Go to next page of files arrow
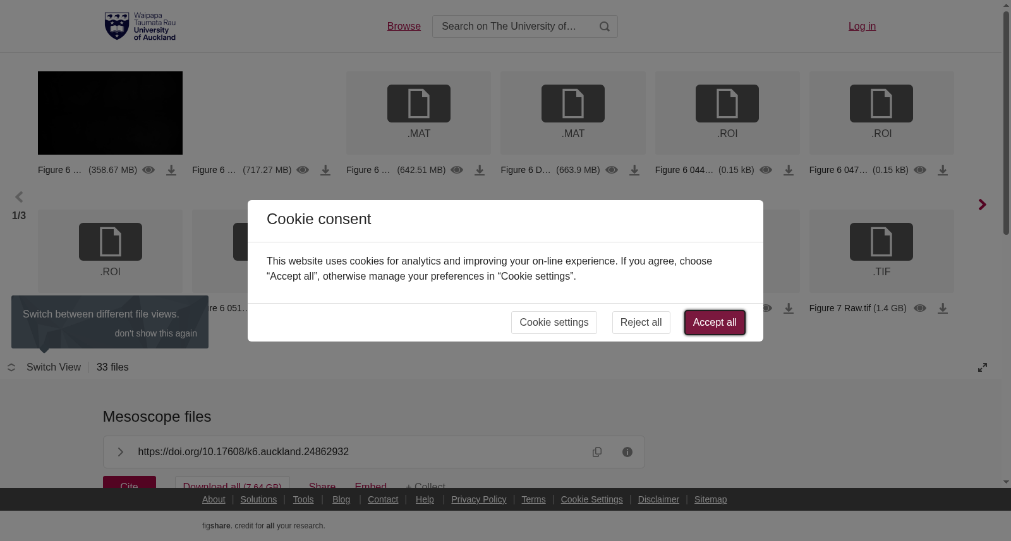This screenshot has width=1011, height=541. (x=983, y=205)
